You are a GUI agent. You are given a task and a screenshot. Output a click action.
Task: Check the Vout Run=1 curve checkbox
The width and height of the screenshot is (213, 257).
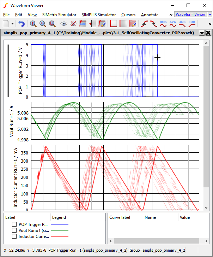(14, 230)
